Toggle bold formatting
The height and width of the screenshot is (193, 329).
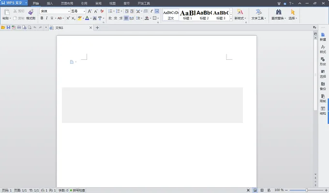point(42,18)
